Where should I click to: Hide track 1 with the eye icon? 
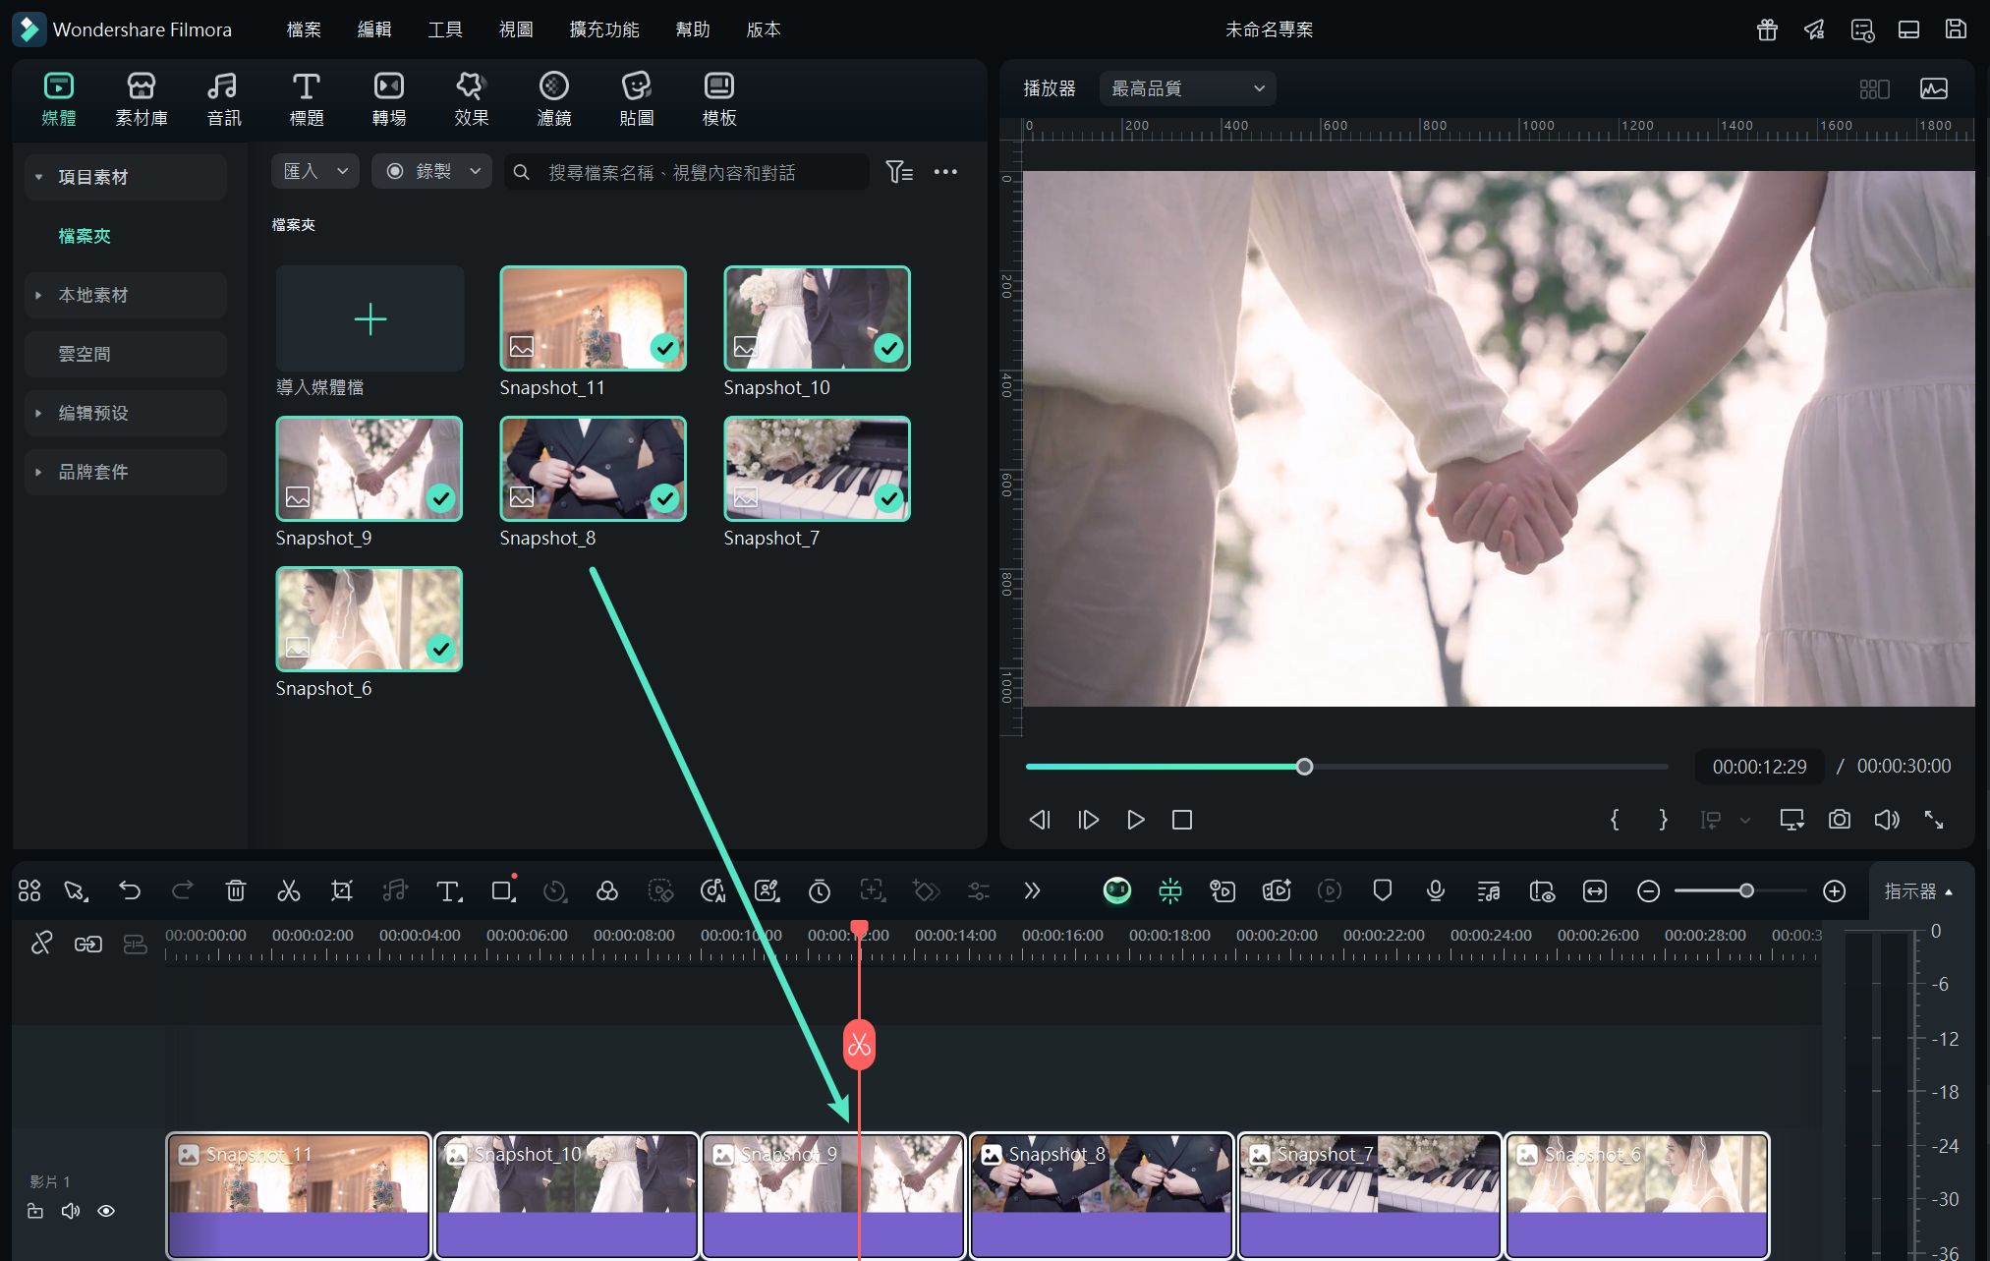point(106,1211)
